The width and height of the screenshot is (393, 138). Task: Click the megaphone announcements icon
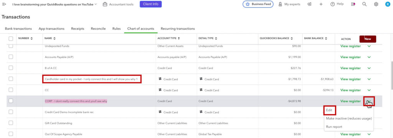pos(310,4)
